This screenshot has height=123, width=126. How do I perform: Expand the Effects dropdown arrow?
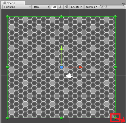82,7
